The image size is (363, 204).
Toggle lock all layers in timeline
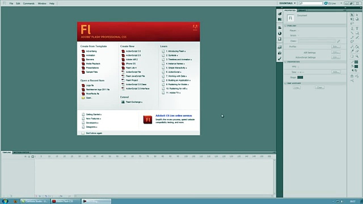coord(29,156)
